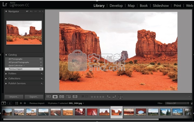The height and width of the screenshot is (122, 194).
Task: Select the Loupe view icon
Action: tap(55, 97)
